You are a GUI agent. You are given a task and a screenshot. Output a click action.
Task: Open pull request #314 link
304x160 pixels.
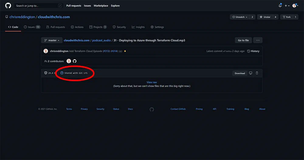(x=114, y=51)
